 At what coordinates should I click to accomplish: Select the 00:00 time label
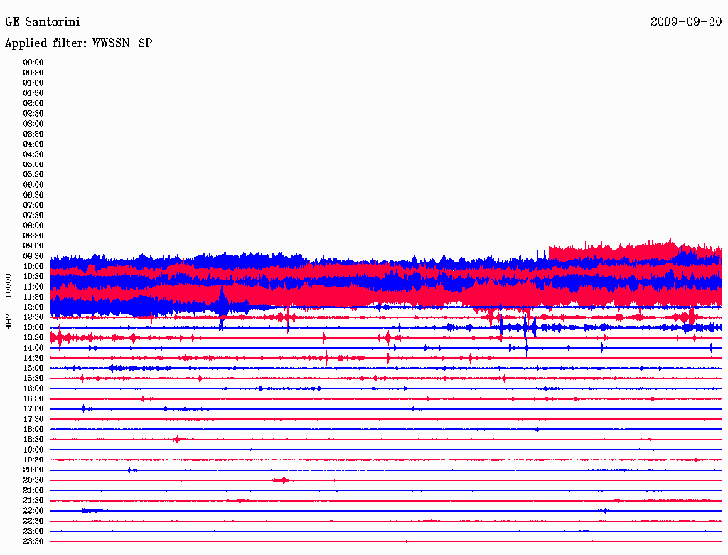[33, 63]
